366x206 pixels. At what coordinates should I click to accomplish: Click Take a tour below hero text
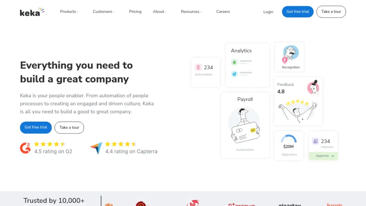[x=69, y=127]
